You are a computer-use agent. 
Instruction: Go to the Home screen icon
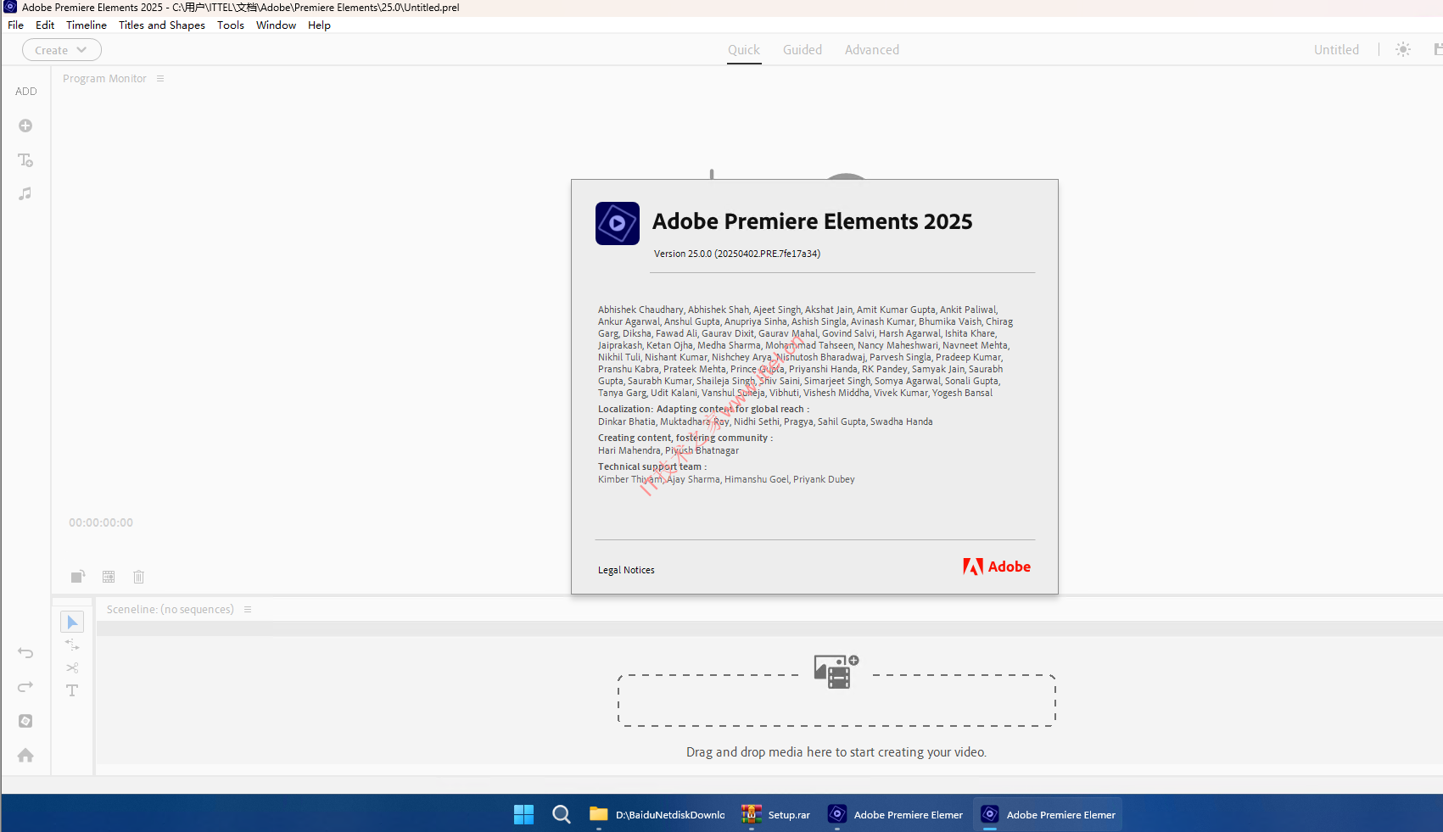25,755
